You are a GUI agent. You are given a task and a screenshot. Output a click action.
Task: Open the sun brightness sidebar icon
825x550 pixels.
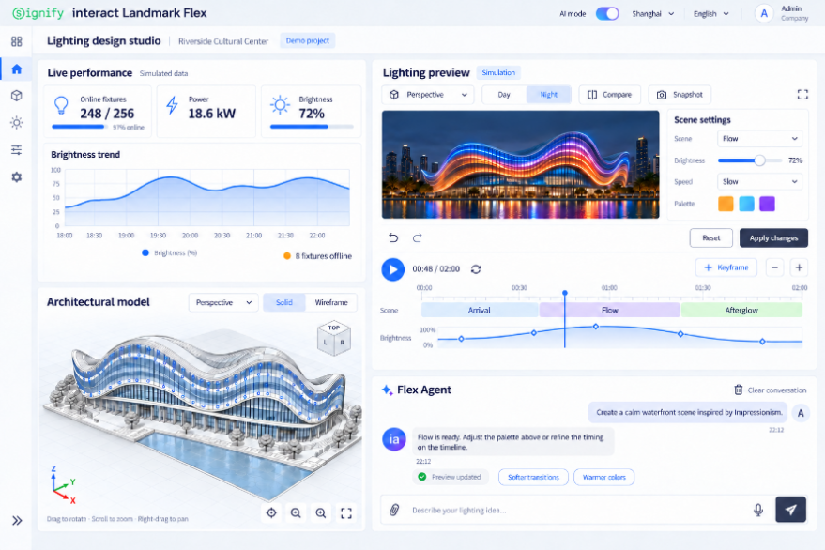pos(16,123)
